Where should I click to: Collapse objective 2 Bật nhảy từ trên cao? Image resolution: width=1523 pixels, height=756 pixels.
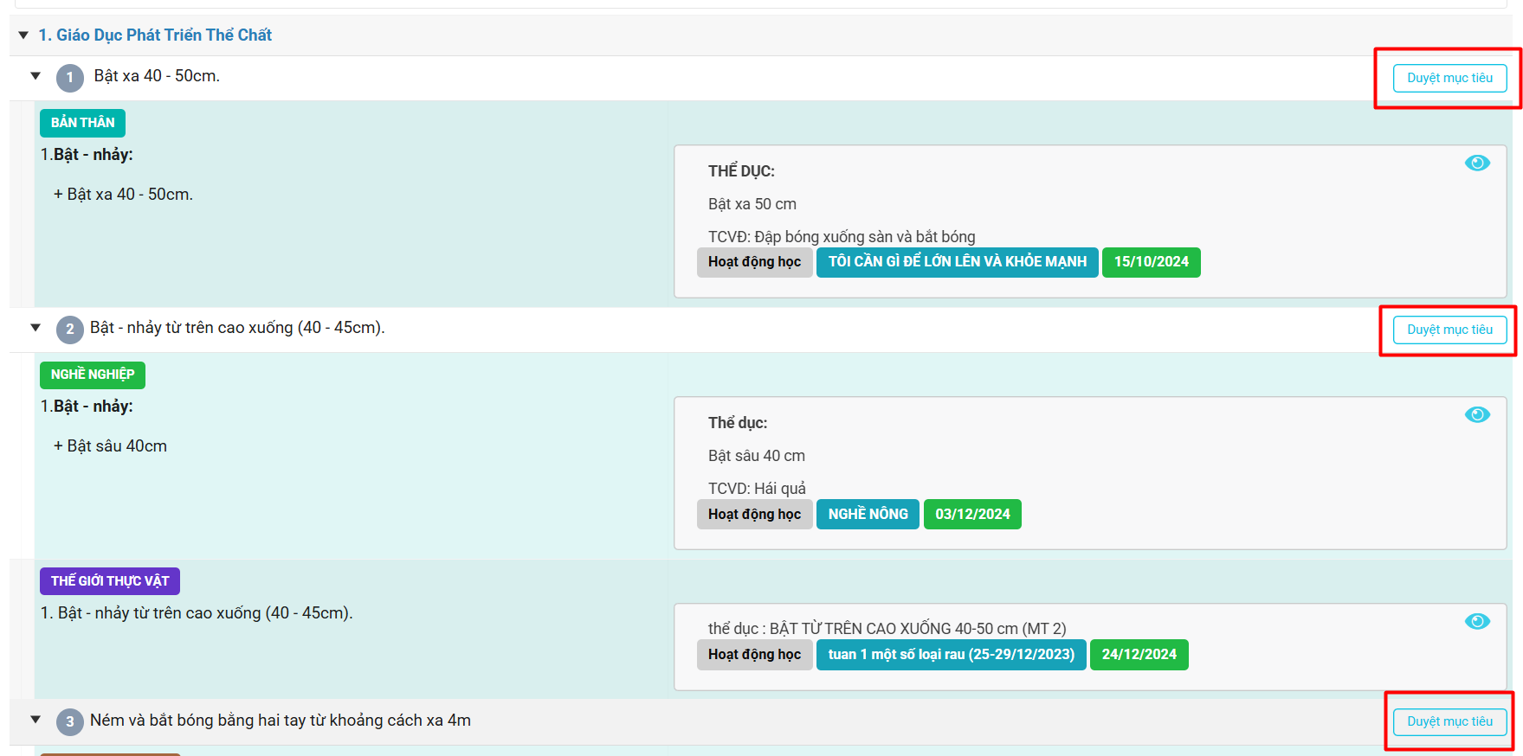click(x=35, y=328)
